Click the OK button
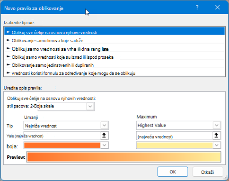The image size is (229, 181). point(173,172)
